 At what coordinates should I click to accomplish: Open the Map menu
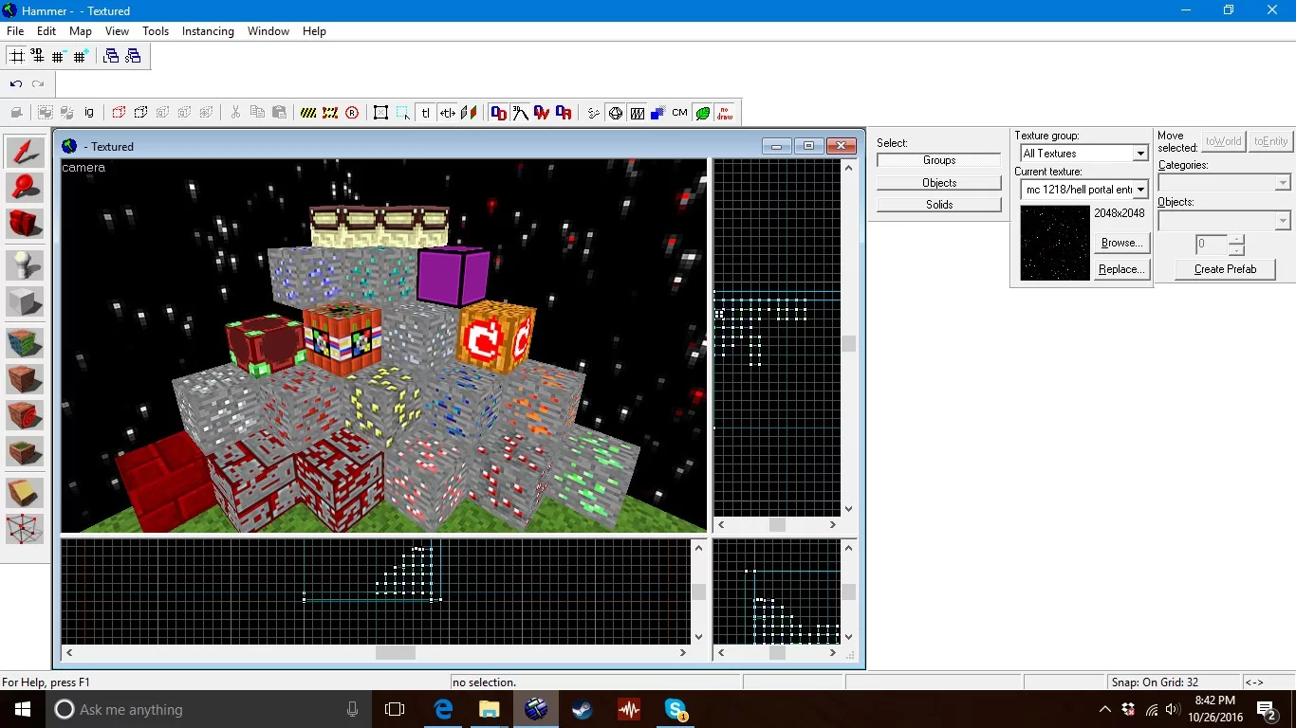(x=81, y=31)
